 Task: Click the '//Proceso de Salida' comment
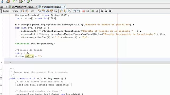[x=29, y=50]
